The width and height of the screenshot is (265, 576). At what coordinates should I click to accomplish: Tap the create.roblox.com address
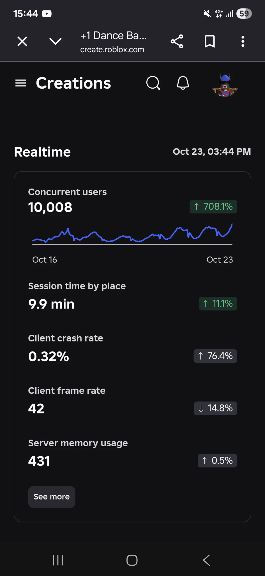[x=112, y=49]
